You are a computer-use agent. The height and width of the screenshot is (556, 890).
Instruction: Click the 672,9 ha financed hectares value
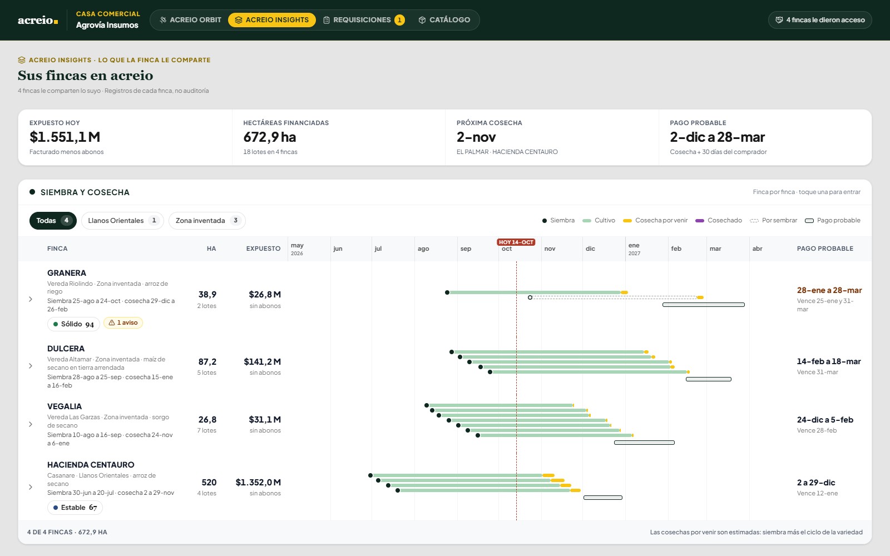click(x=270, y=137)
